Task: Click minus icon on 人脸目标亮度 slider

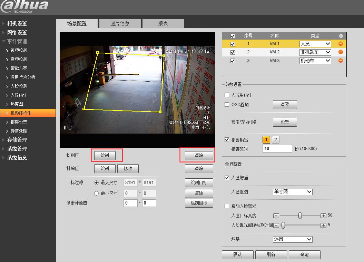Action: point(276,216)
